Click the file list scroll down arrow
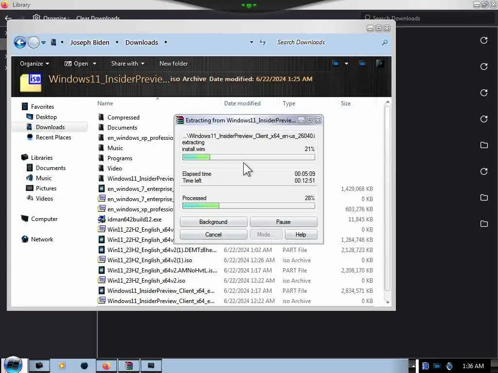Viewport: 498px width, 373px height. pos(388,302)
